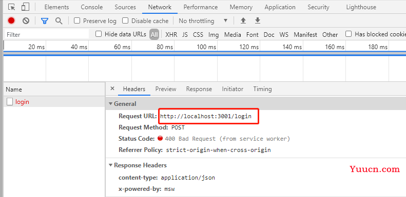The height and width of the screenshot is (197, 406).
Task: Toggle the blue filter funnel icon
Action: [45, 20]
